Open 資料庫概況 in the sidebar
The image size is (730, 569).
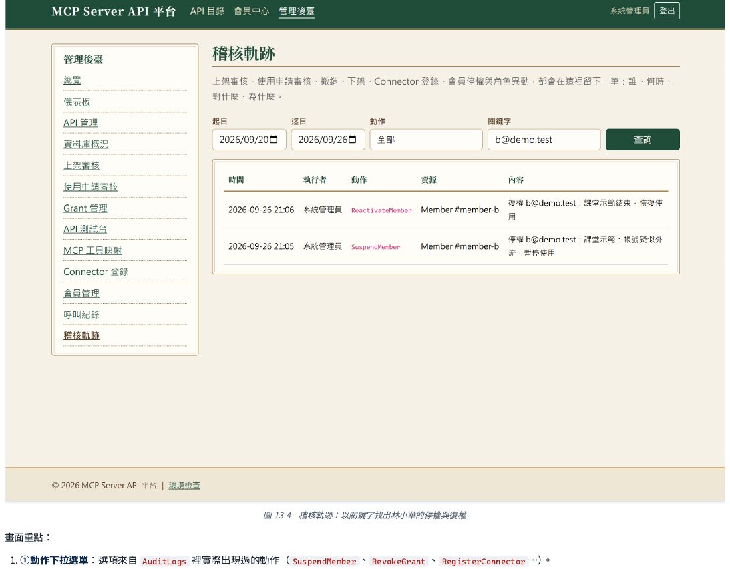click(x=85, y=144)
